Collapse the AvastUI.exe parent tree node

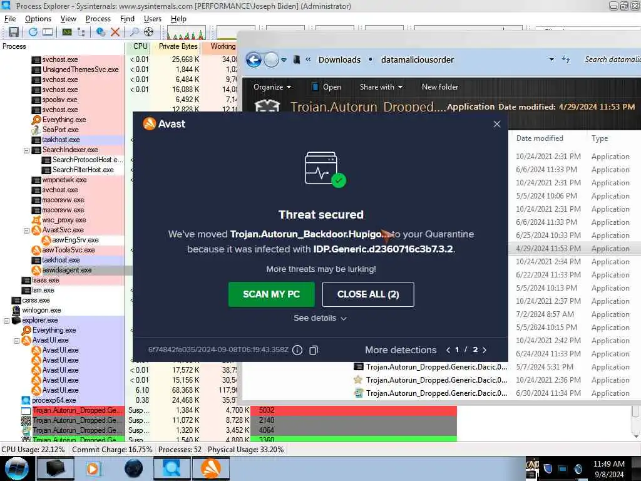(17, 341)
